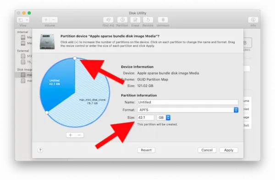The image size is (275, 180).
Task: Click the lower-left resize handle on the pie chart
Action: tap(47, 112)
